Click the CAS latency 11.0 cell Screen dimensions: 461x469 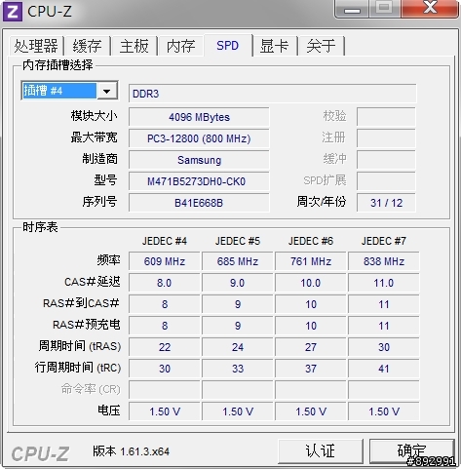[384, 283]
